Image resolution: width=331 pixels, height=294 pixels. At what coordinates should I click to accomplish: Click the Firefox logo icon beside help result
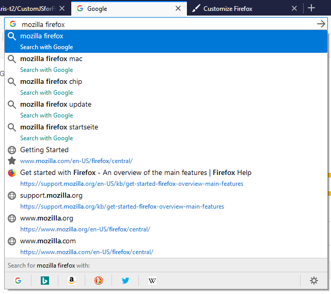12,173
